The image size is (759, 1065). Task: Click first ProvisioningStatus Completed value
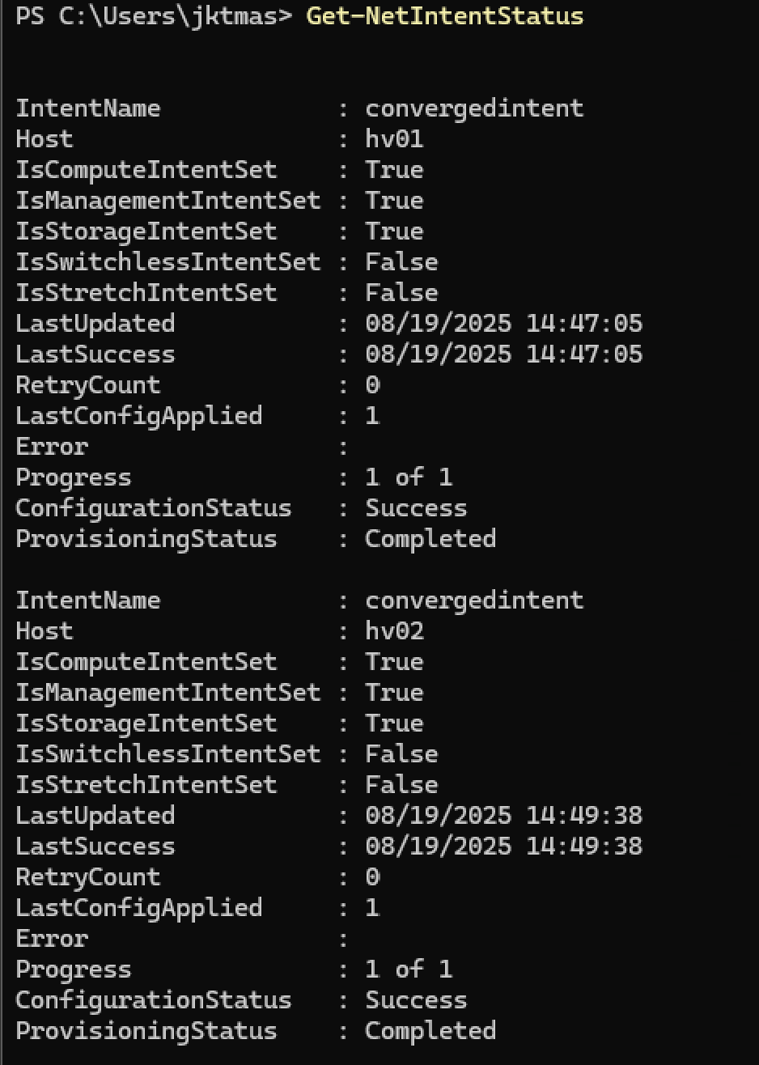(430, 539)
